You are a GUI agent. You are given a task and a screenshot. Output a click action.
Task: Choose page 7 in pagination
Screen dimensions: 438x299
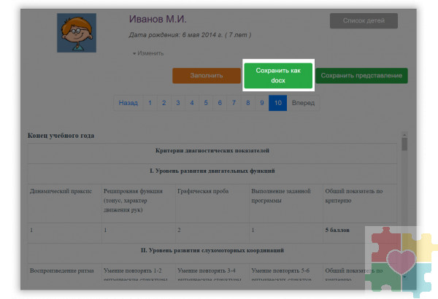(234, 104)
